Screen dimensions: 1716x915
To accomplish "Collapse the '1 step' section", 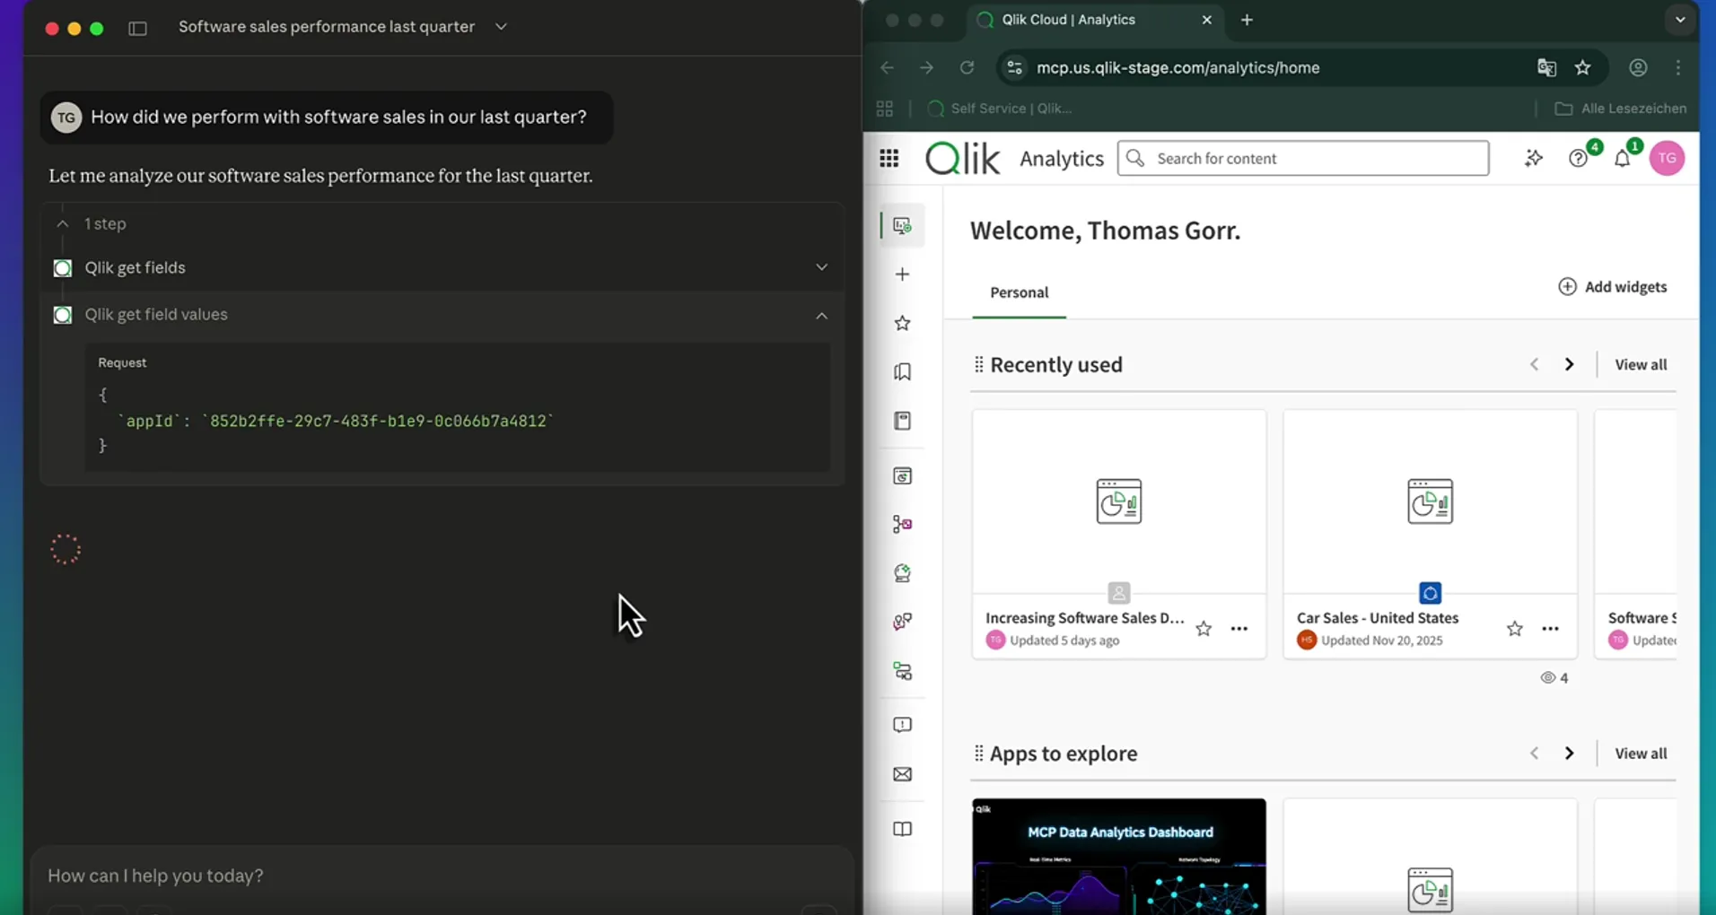I will (62, 223).
